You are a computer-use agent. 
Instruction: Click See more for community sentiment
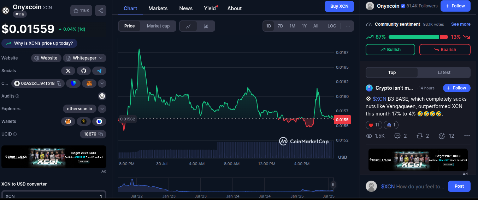point(461,24)
